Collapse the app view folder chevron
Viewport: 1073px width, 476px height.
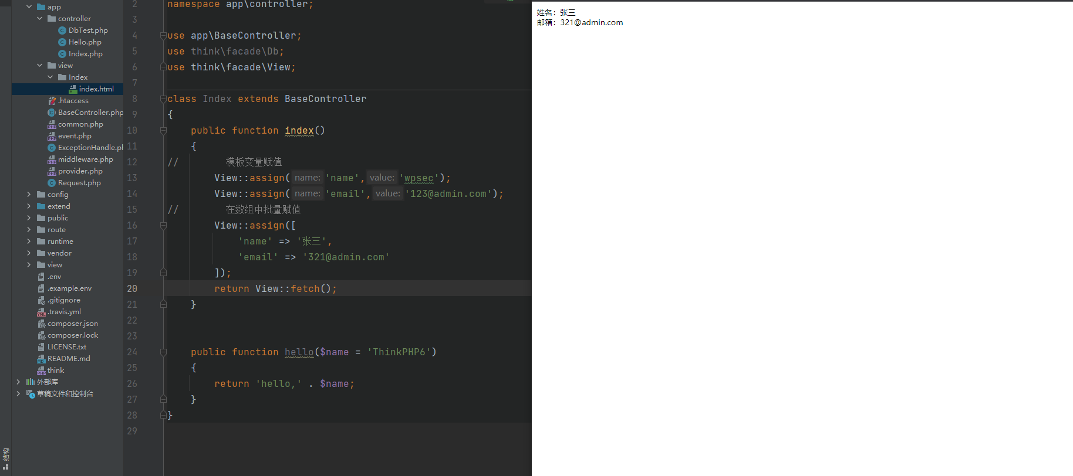(39, 66)
